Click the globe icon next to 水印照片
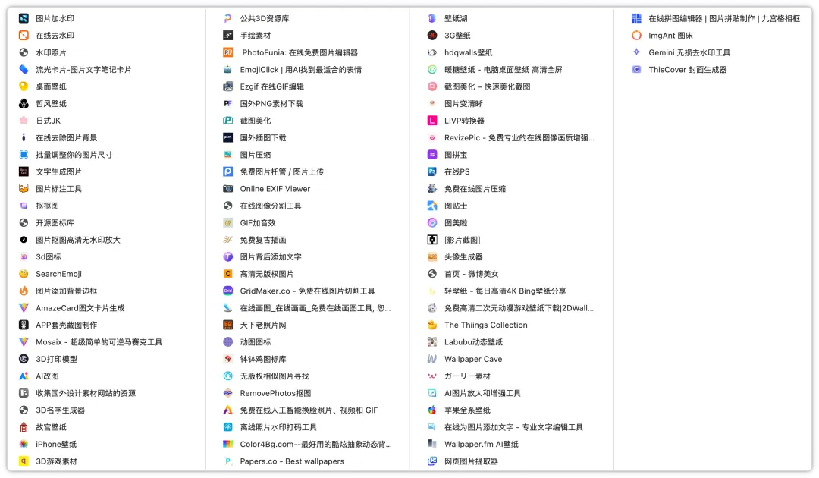 pos(24,53)
